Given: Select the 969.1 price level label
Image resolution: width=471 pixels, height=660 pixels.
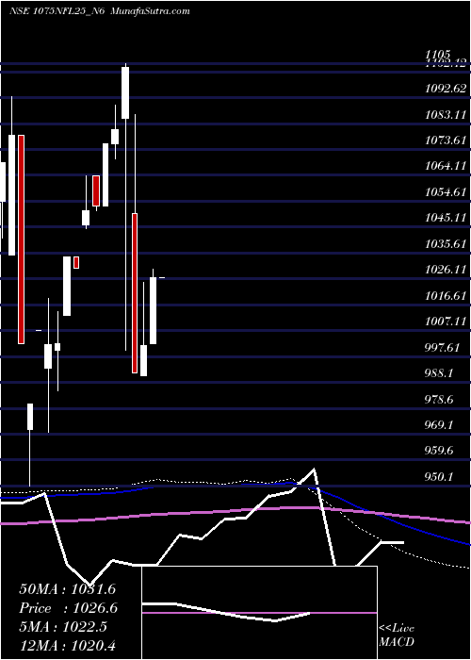Looking at the screenshot, I should point(439,425).
